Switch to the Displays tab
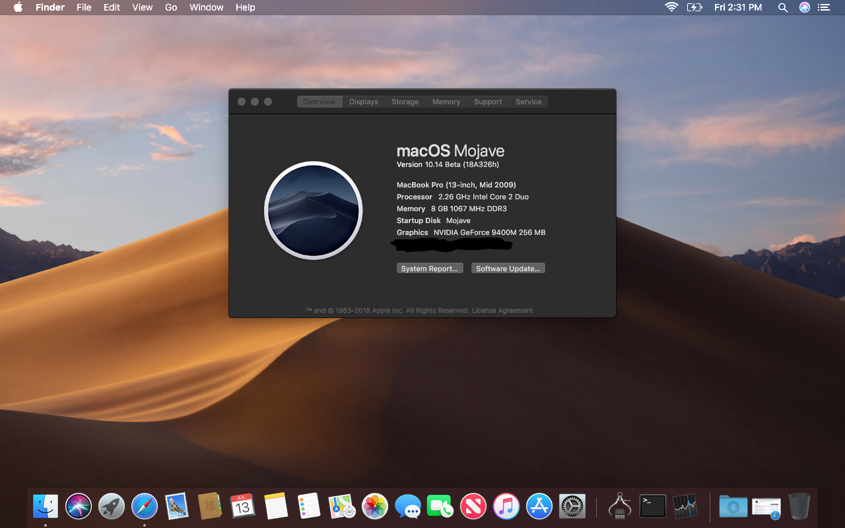The image size is (845, 528). coord(364,102)
